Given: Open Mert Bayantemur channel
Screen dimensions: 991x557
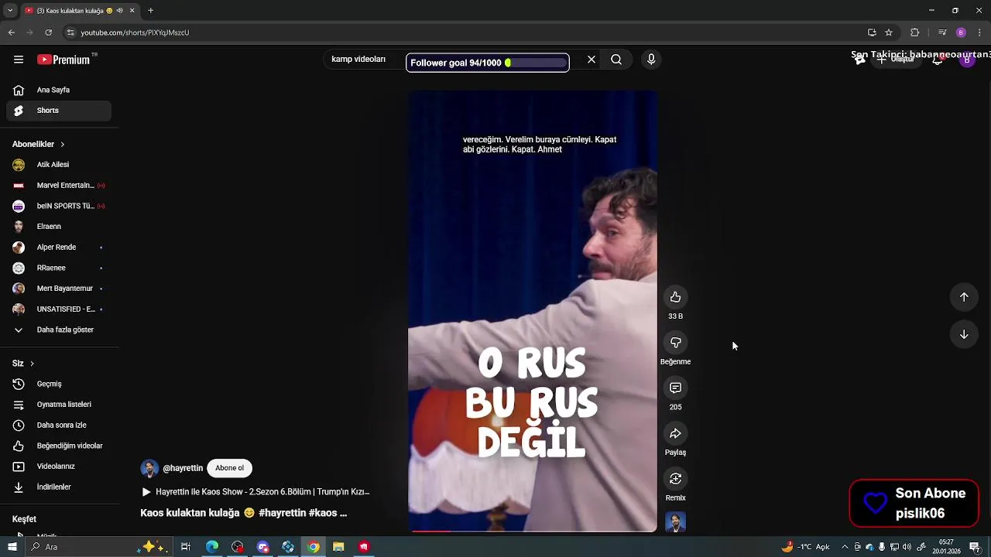Looking at the screenshot, I should pos(59,289).
